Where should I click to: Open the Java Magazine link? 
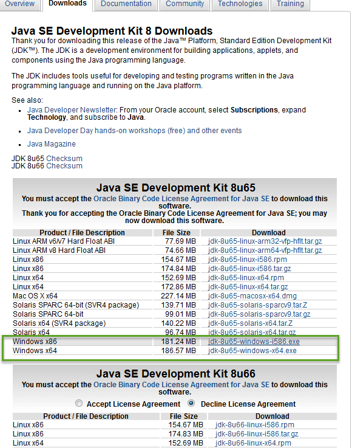pos(52,144)
